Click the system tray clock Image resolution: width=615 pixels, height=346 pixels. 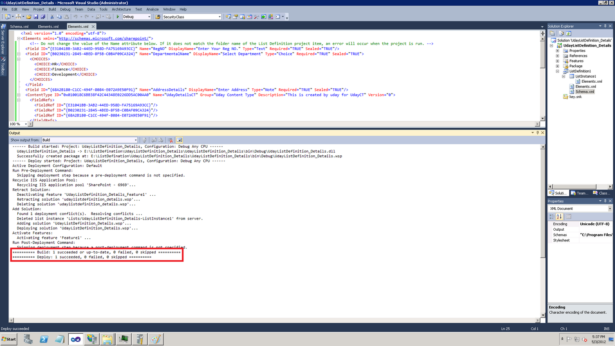598,339
